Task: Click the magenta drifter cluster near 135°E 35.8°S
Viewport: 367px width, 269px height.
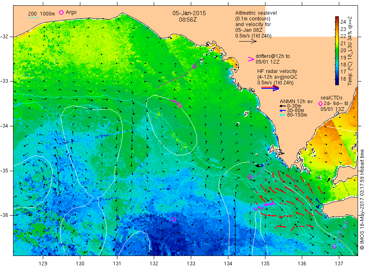Action: click(263, 206)
